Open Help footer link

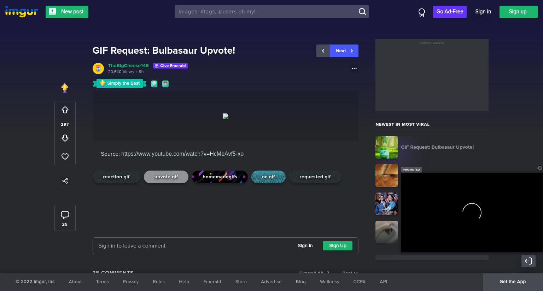[x=184, y=282]
